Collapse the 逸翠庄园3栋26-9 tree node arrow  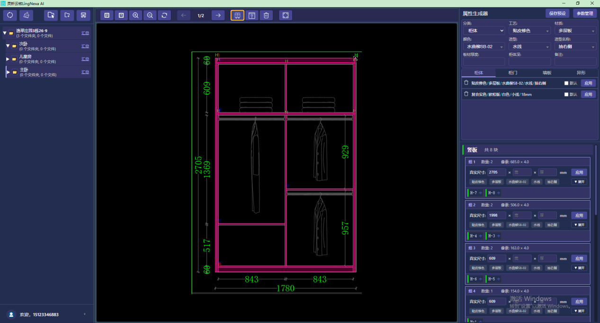click(x=5, y=33)
